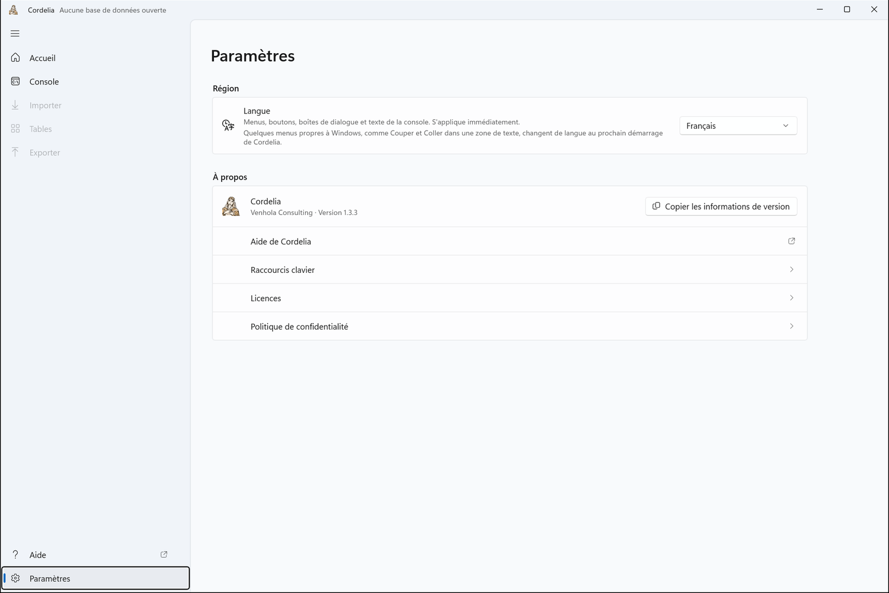The width and height of the screenshot is (889, 593).
Task: Go to Accueil in the sidebar
Action: coord(96,58)
